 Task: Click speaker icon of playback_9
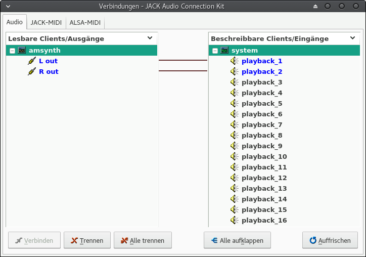(235, 146)
